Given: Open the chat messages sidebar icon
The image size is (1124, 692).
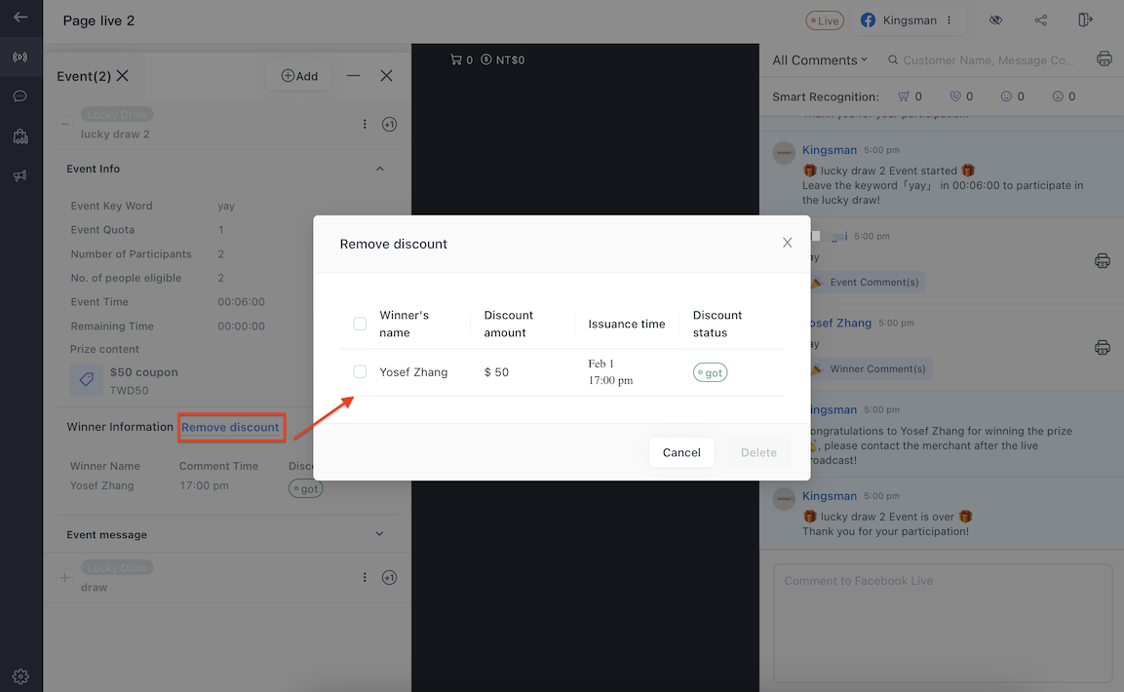Looking at the screenshot, I should click(20, 96).
